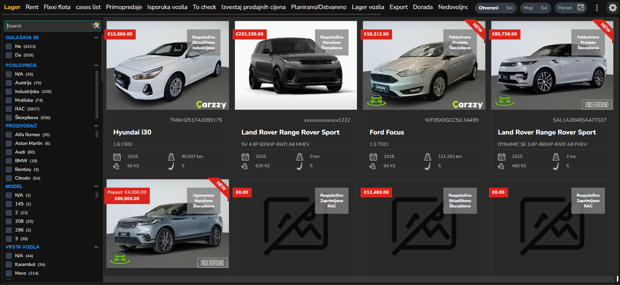The height and width of the screenshot is (285, 620).
Task: Click the Poslovnica filter list scrollbar
Action: pos(97,94)
